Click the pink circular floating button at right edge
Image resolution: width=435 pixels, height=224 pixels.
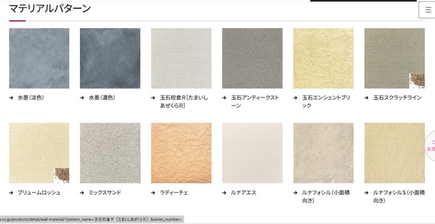[430, 146]
